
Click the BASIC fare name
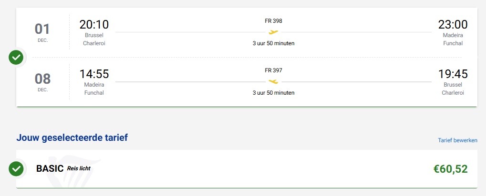point(50,168)
